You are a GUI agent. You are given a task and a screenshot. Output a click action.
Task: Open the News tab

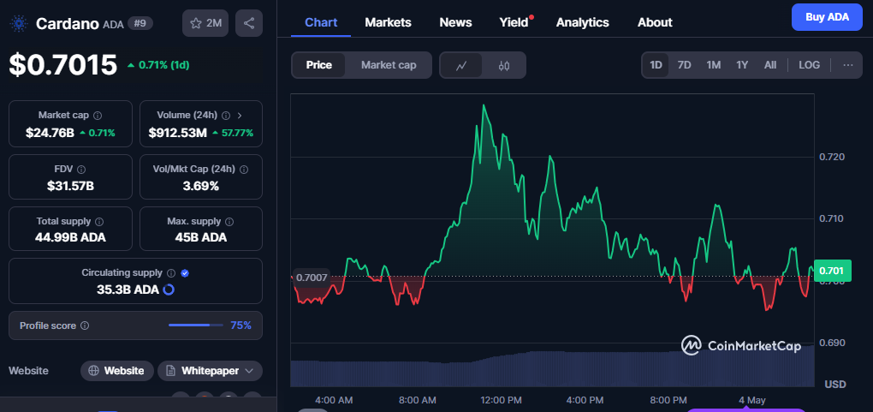pos(455,23)
